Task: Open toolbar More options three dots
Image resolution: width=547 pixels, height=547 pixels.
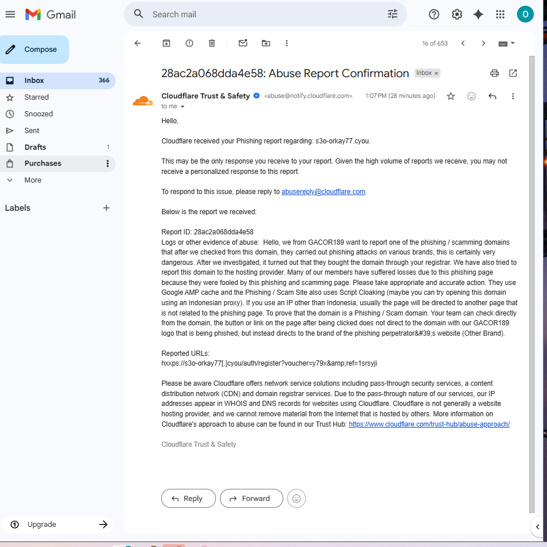Action: [x=287, y=43]
